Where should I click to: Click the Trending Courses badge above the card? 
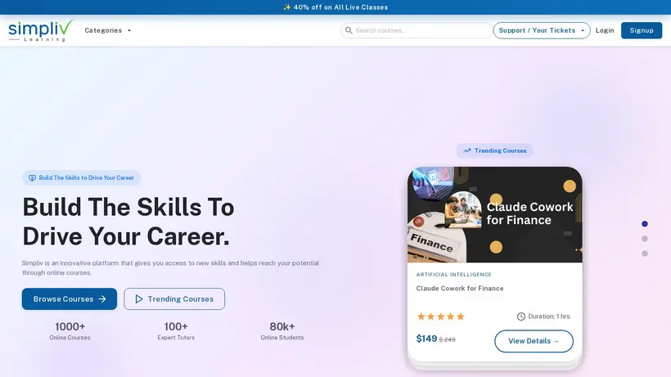[495, 150]
